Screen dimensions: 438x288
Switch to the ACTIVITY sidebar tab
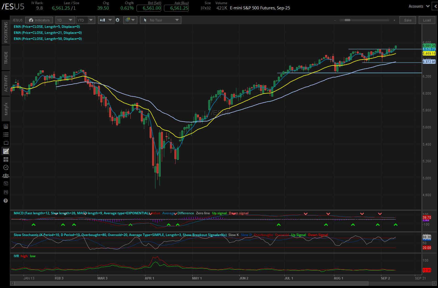(x=6, y=83)
